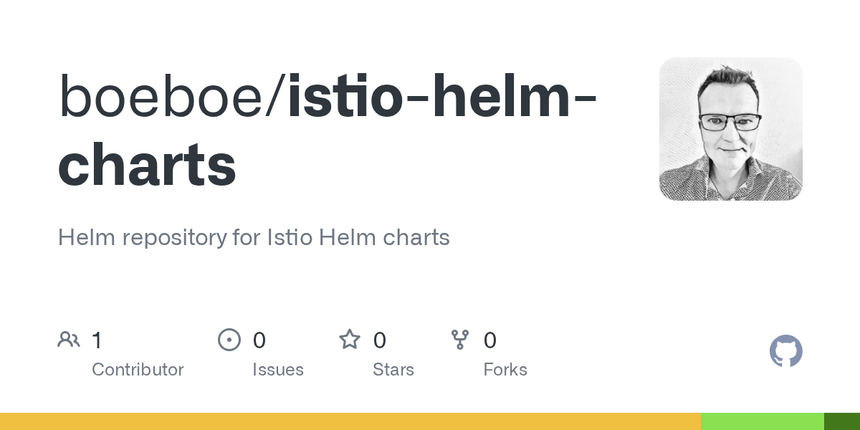Click the light green language bar segment
This screenshot has width=860, height=430.
(763, 421)
